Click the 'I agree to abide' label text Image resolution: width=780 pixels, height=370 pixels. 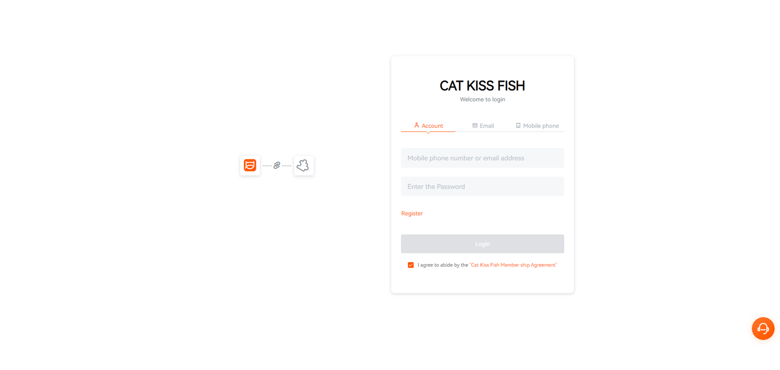pos(442,265)
